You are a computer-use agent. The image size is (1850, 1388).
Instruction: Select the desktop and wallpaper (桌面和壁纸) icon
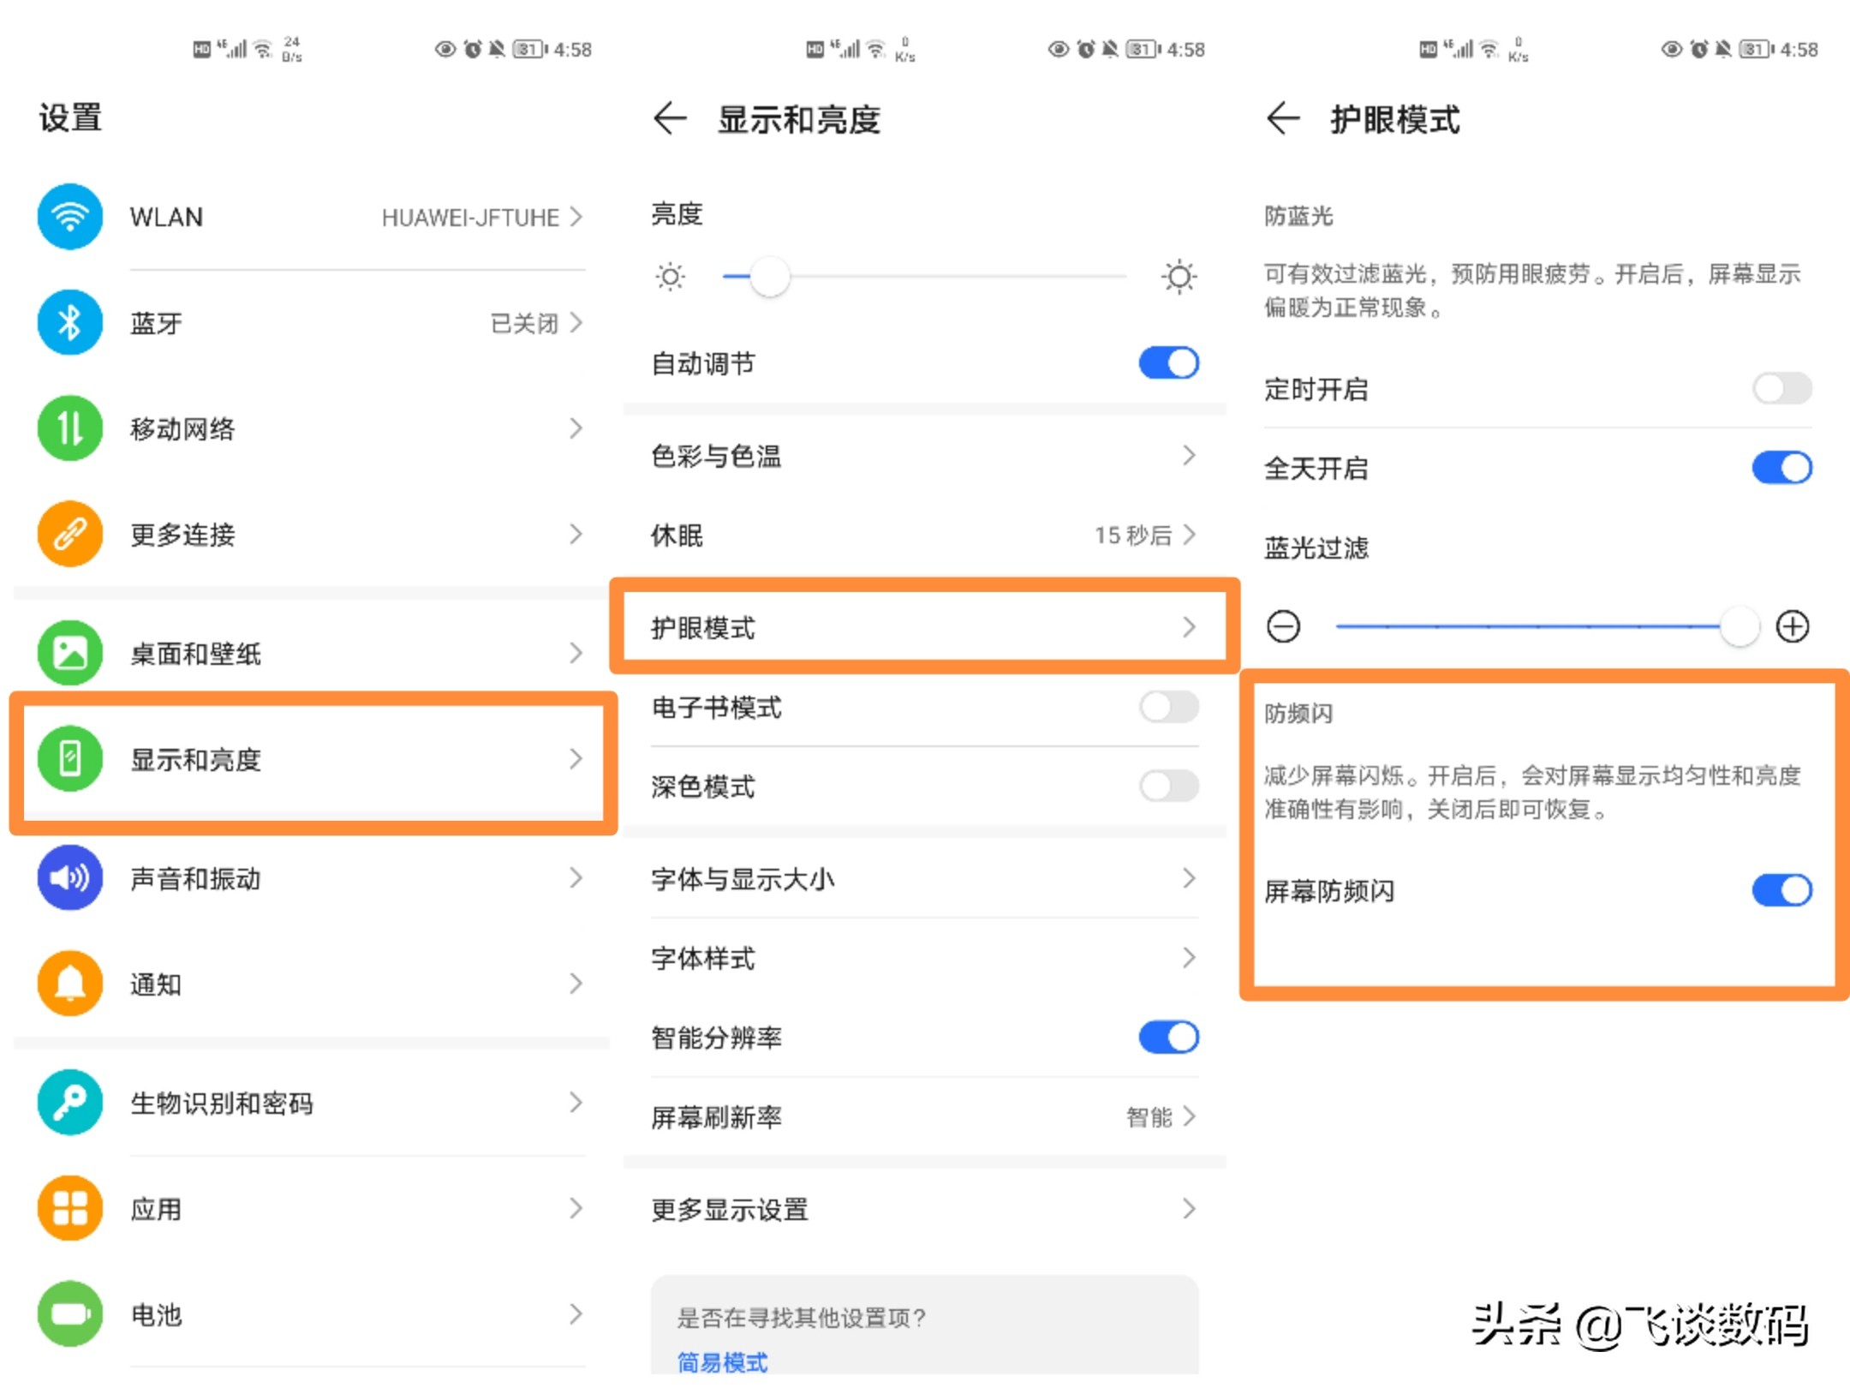pos(69,653)
